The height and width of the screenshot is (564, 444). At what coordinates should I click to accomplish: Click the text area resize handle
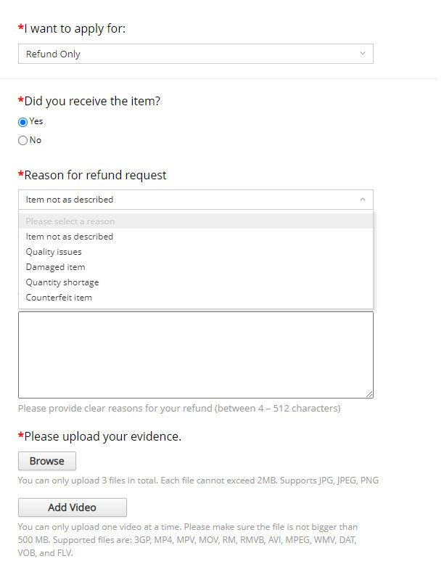point(369,394)
